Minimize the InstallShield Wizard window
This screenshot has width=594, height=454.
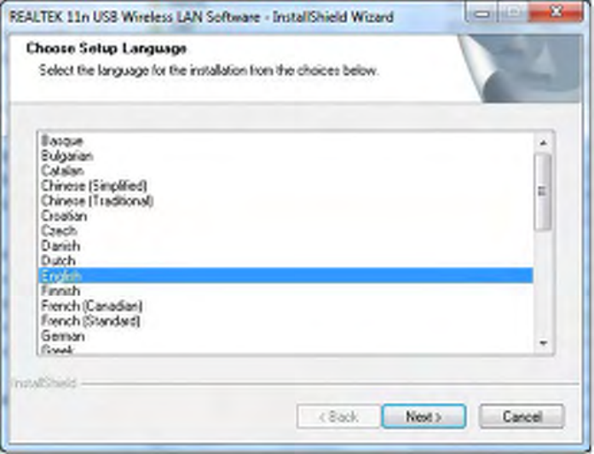[482, 14]
